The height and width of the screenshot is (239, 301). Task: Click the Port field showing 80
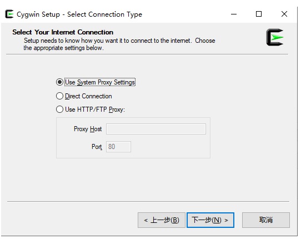[x=118, y=147]
